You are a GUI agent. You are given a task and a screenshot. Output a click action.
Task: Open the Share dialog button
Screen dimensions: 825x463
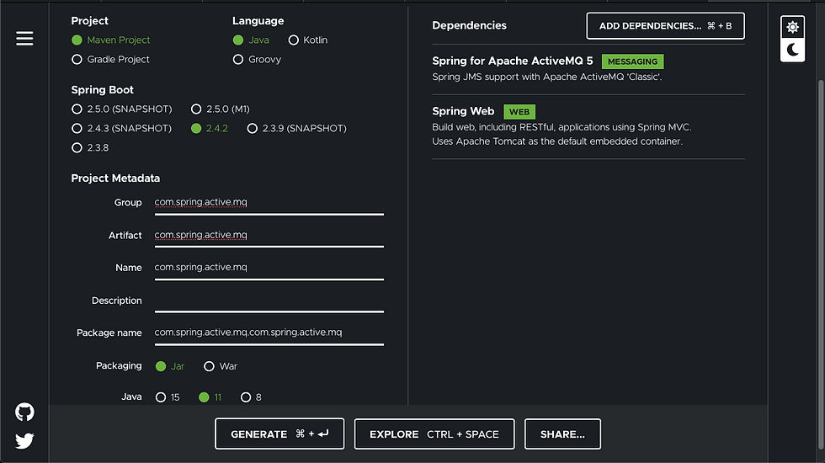click(x=562, y=434)
